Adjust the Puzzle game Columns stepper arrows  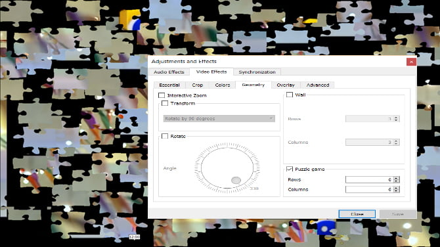tap(396, 189)
